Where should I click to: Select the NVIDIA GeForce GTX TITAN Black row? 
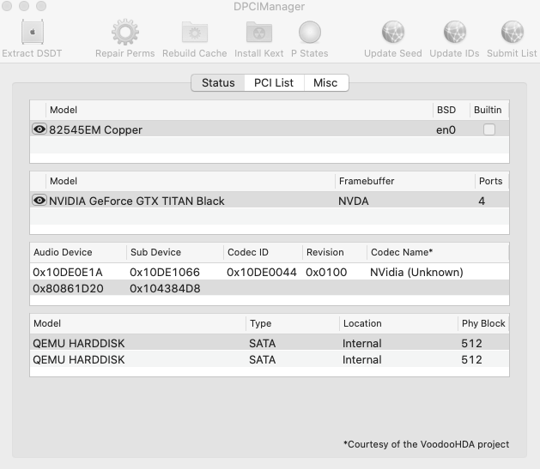(270, 200)
